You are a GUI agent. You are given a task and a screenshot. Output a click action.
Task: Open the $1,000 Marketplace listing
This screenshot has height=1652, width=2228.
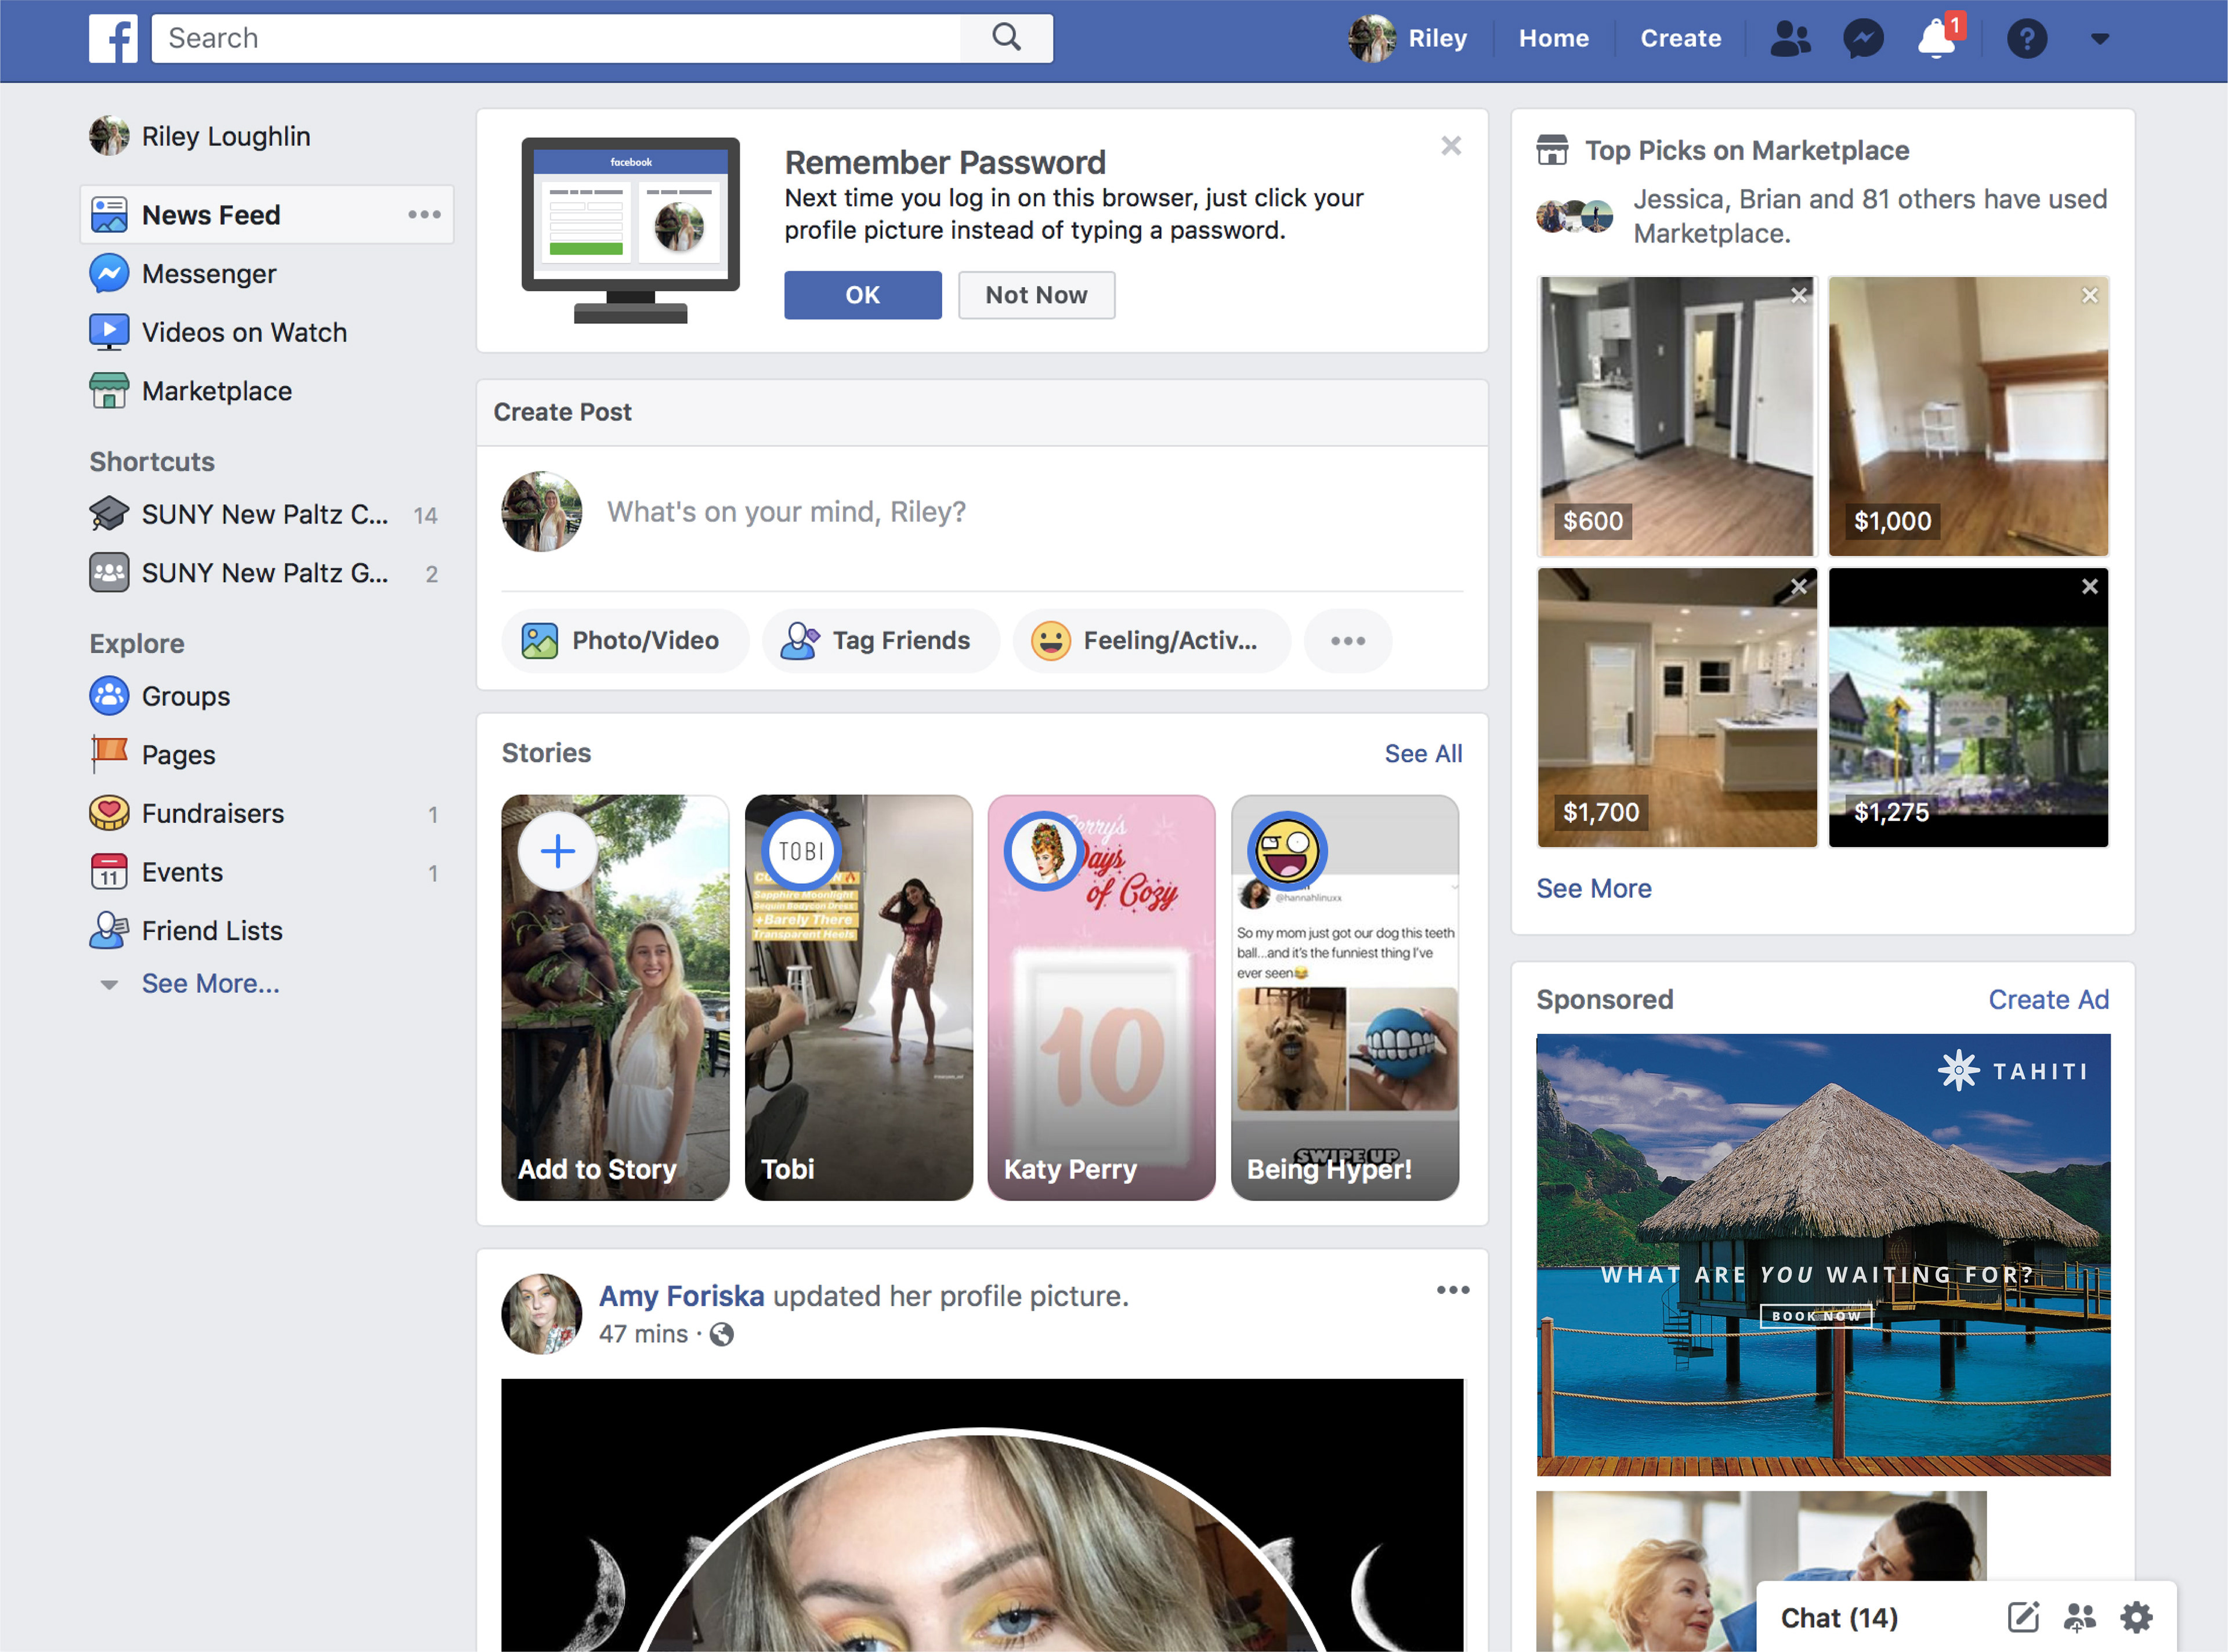1968,416
